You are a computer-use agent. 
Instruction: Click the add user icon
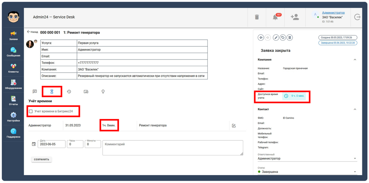tap(295, 17)
